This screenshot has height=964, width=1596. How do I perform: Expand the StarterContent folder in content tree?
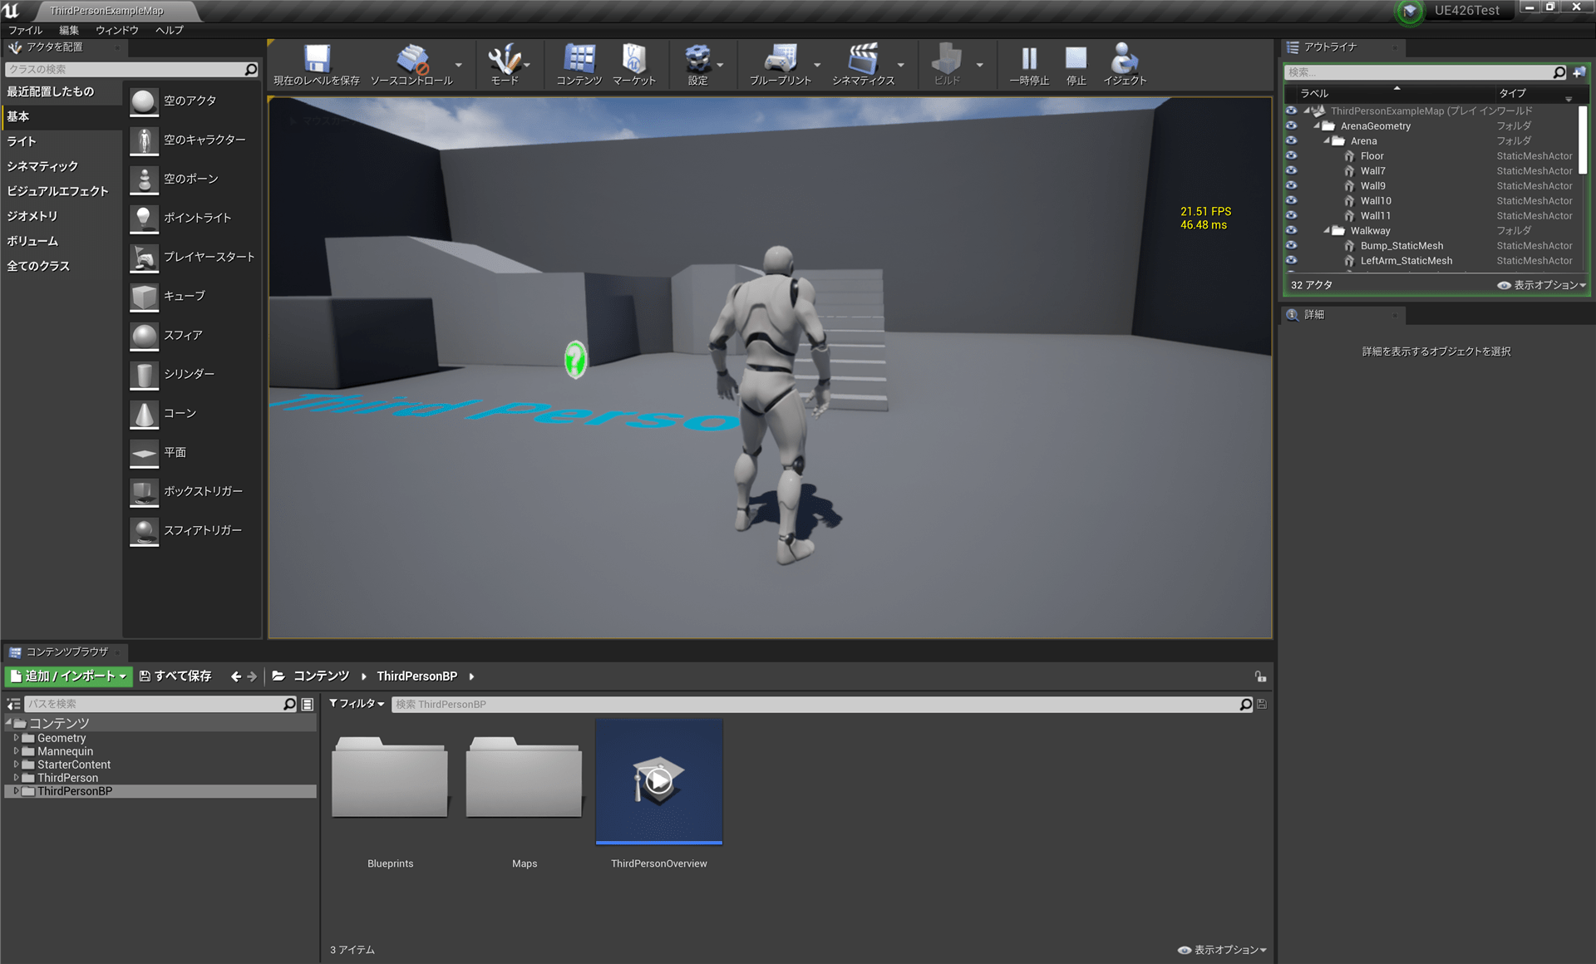click(16, 764)
